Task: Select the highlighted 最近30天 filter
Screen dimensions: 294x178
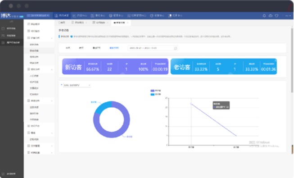Action: tap(114, 48)
